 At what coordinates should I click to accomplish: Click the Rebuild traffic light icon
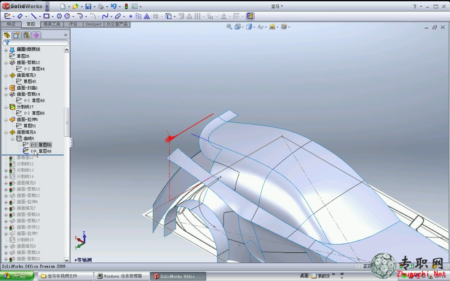point(126,6)
